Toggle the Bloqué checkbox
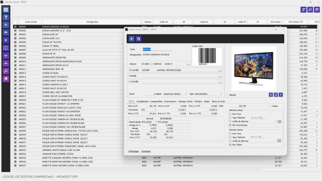The width and height of the screenshot is (322, 181). coord(227,95)
